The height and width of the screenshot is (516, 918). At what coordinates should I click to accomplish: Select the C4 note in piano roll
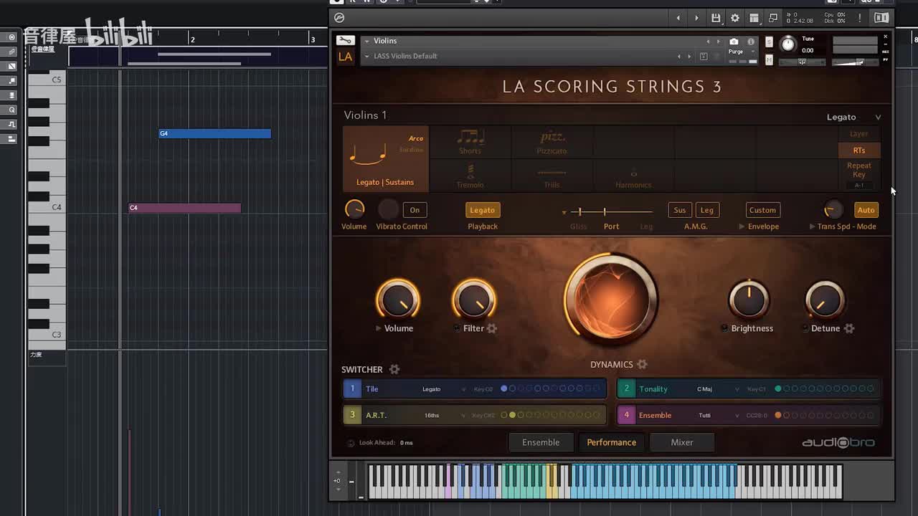185,208
